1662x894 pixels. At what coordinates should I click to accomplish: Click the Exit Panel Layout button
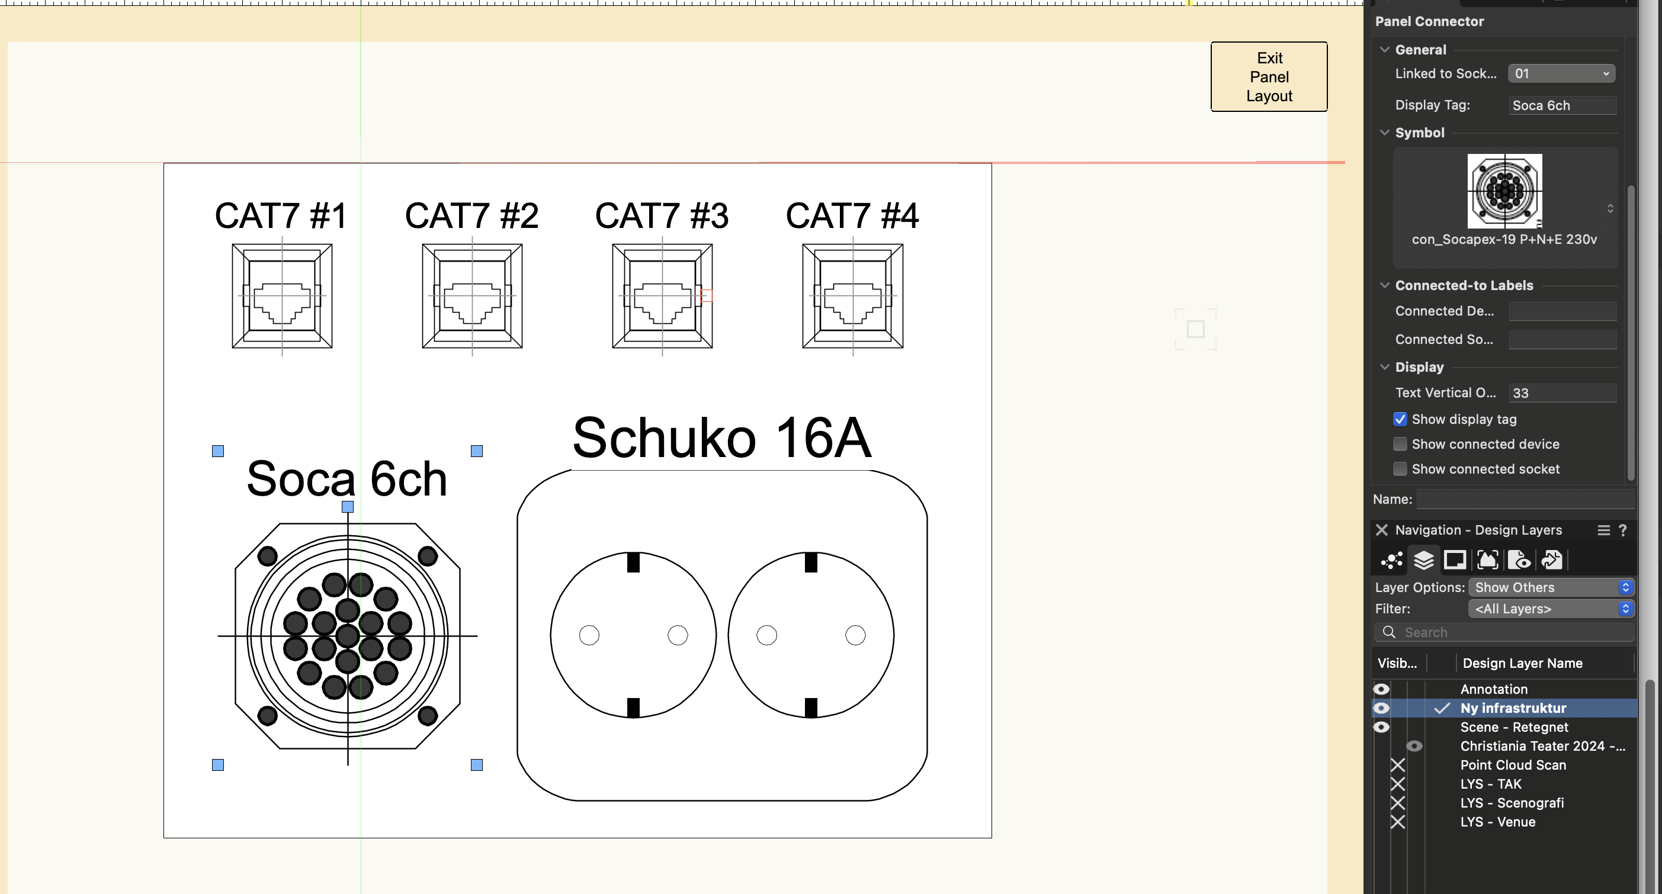point(1269,76)
